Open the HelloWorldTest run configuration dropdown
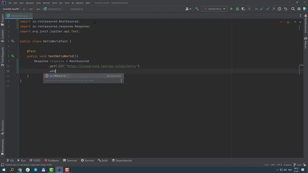This screenshot has height=173, width=308. pos(214,9)
